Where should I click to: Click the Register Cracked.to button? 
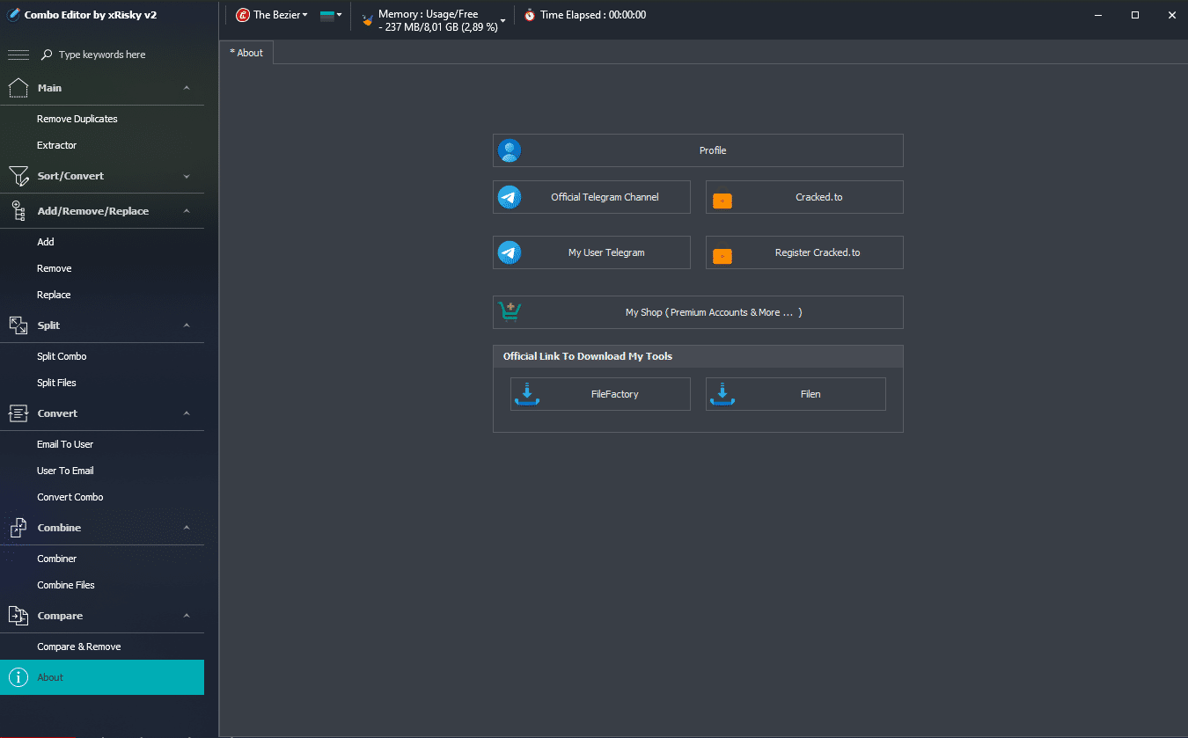click(804, 252)
